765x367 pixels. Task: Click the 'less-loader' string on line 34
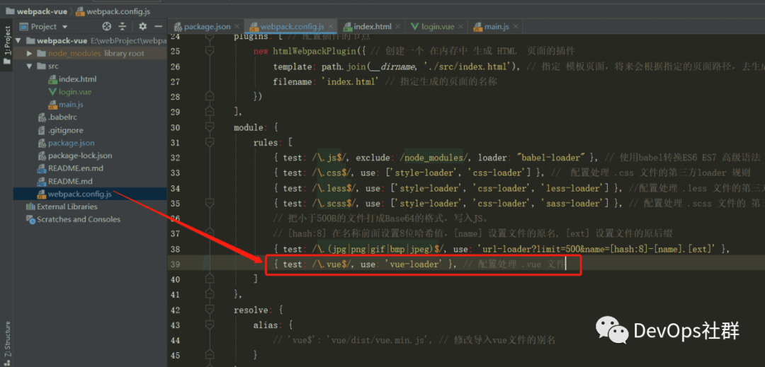pos(573,188)
